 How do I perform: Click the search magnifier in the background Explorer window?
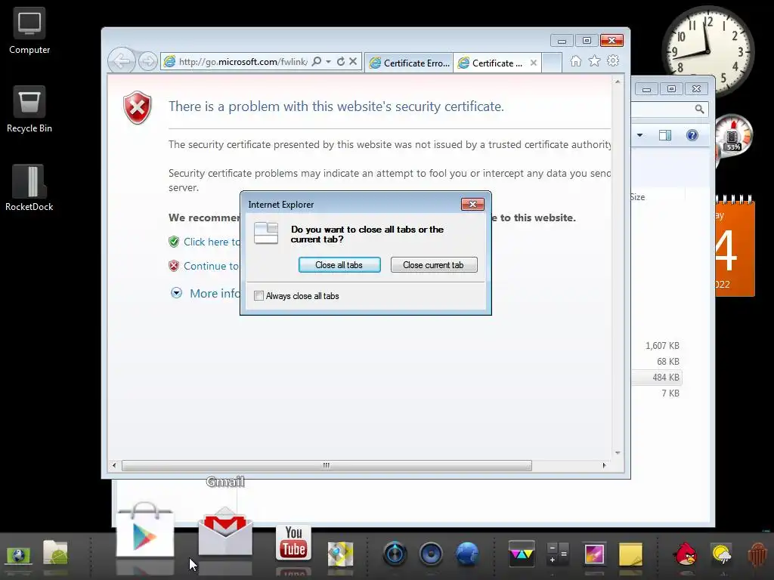coord(699,109)
